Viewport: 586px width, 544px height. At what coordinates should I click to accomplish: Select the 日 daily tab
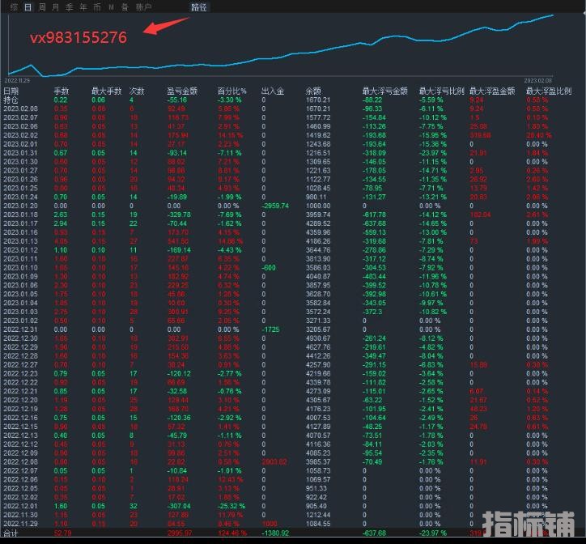click(x=28, y=7)
